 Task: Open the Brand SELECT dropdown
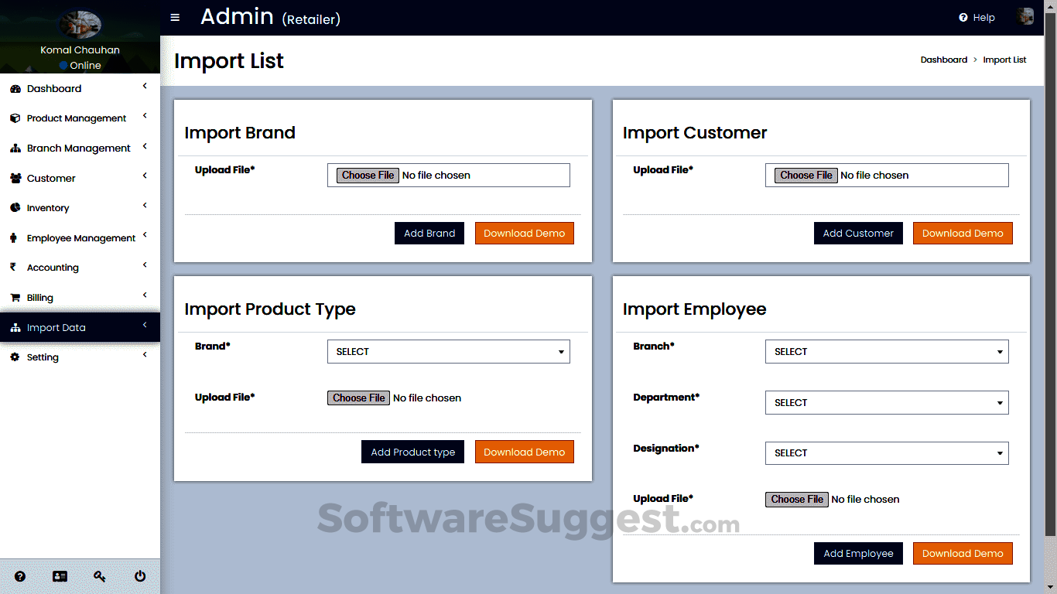[x=449, y=352]
